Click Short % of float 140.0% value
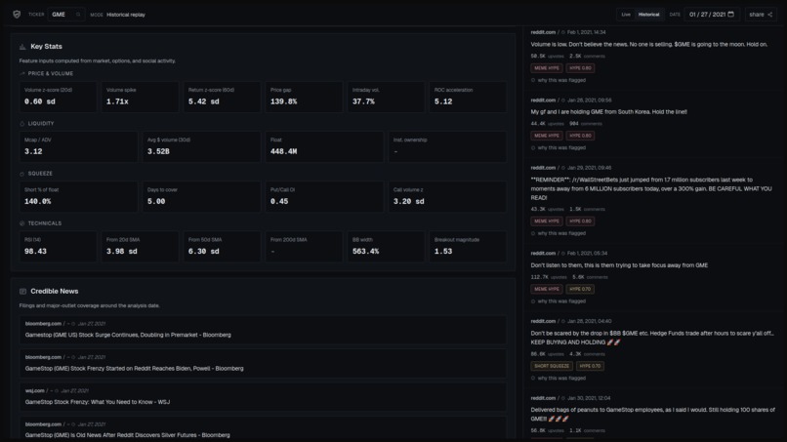This screenshot has width=787, height=442. click(x=38, y=202)
